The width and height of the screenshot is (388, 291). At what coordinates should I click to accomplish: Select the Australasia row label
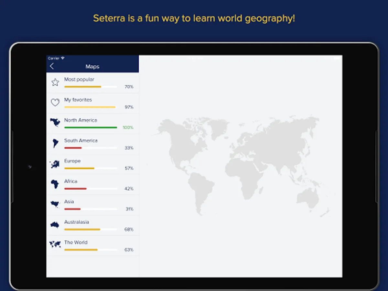tap(76, 222)
